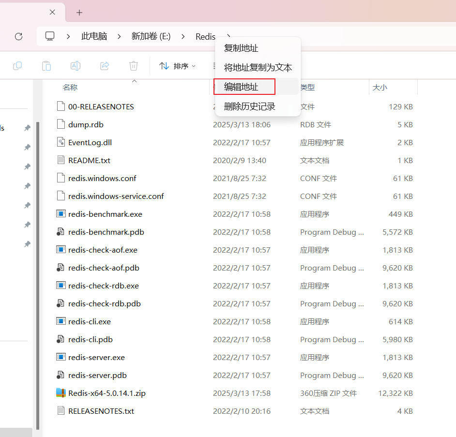Select file name redis-server.exe
The width and height of the screenshot is (456, 437).
pyautogui.click(x=96, y=357)
